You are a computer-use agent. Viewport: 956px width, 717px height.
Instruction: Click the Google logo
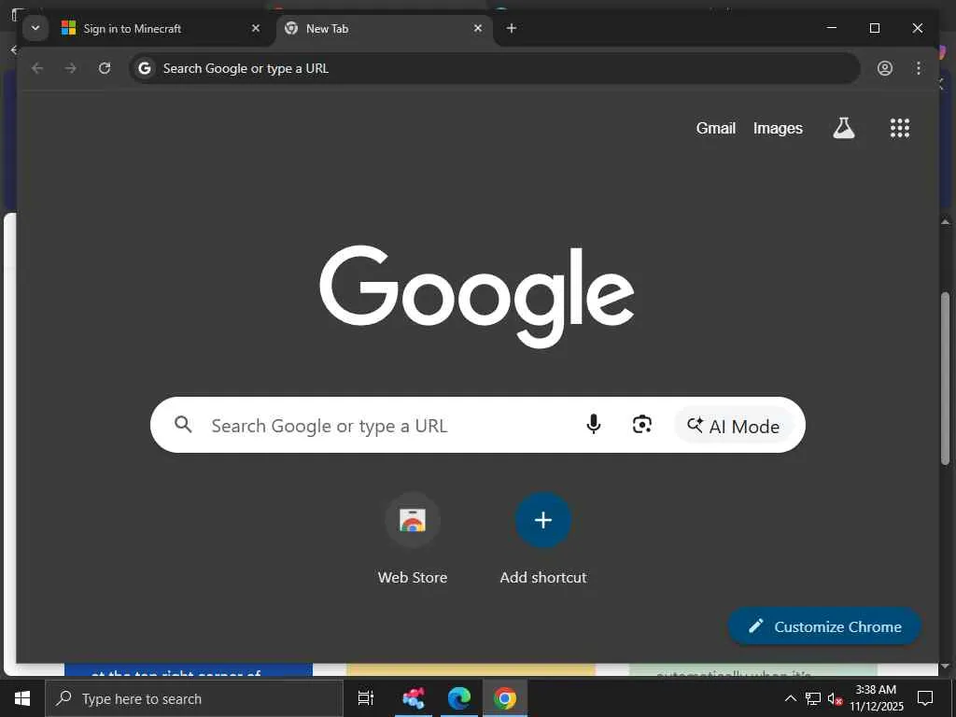point(477,296)
